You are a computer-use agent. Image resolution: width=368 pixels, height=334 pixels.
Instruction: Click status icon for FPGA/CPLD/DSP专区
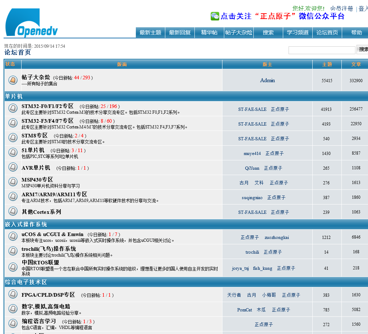13,294
